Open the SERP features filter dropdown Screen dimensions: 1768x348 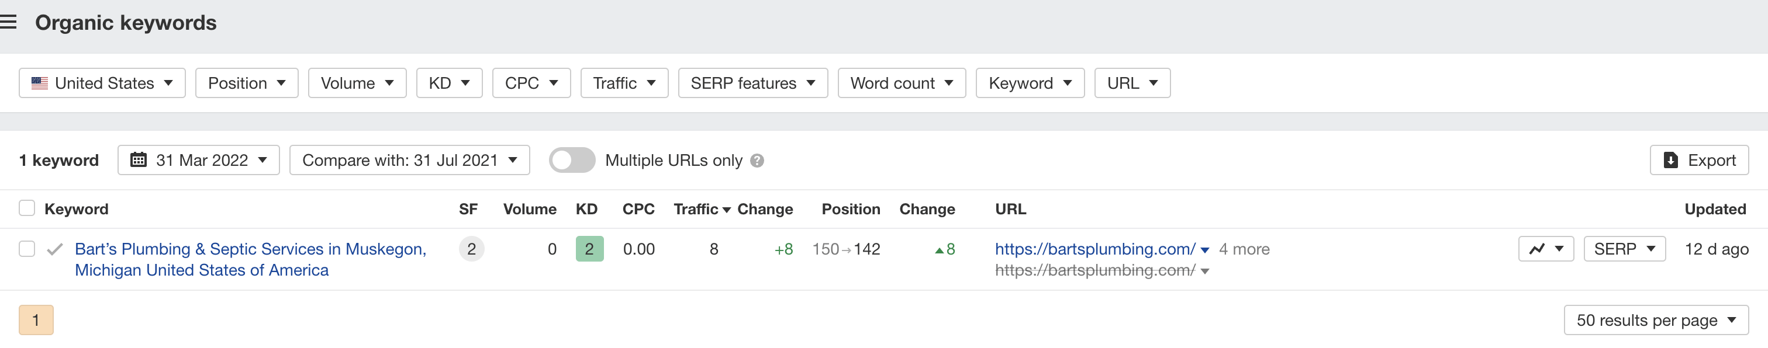tap(752, 83)
